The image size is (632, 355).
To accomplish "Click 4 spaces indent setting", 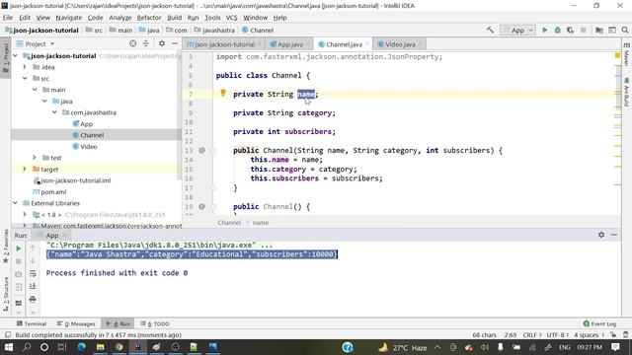I will 589,335.
